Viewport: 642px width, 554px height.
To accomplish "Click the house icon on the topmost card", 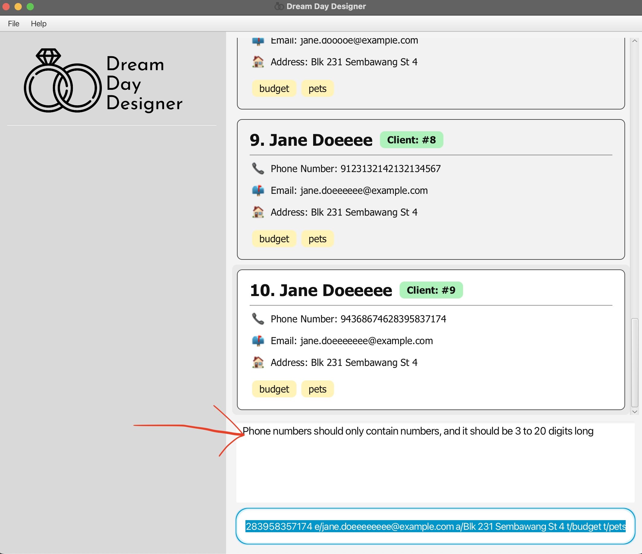I will [x=258, y=62].
